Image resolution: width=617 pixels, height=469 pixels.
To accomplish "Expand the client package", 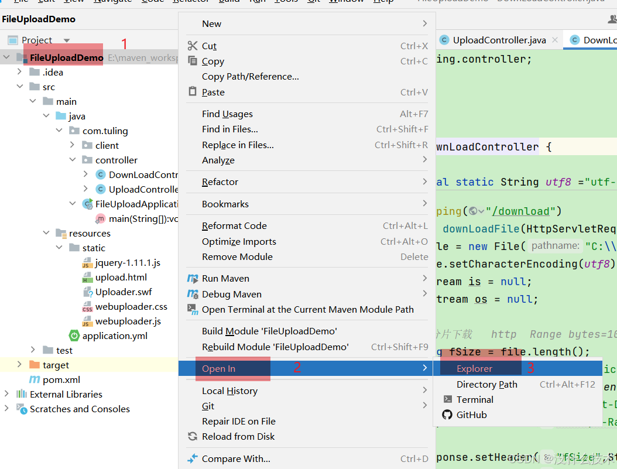I will 72,145.
